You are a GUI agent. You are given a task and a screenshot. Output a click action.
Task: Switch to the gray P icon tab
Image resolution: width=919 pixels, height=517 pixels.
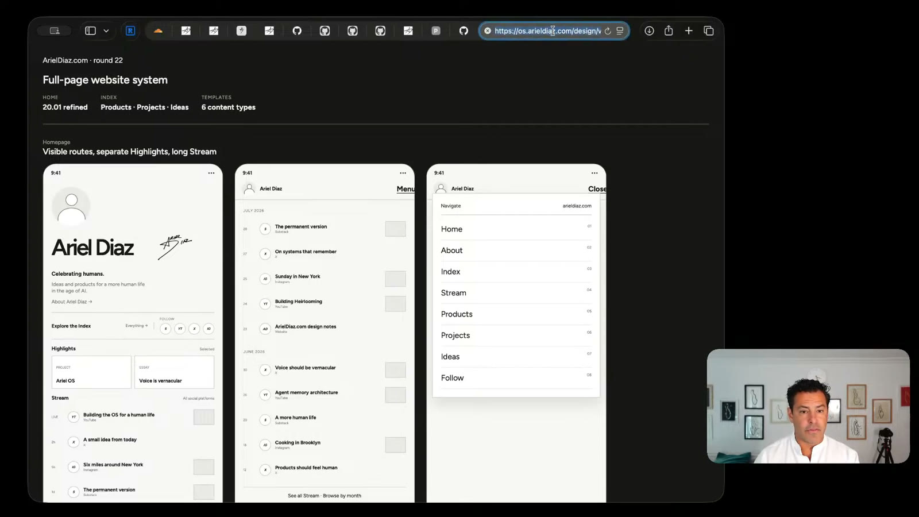[x=436, y=31]
